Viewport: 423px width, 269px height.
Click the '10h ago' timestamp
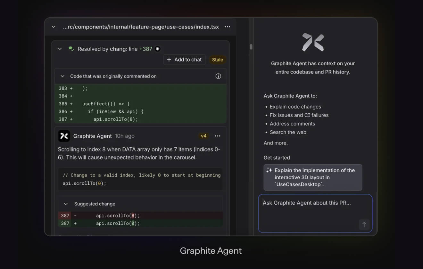pos(125,136)
